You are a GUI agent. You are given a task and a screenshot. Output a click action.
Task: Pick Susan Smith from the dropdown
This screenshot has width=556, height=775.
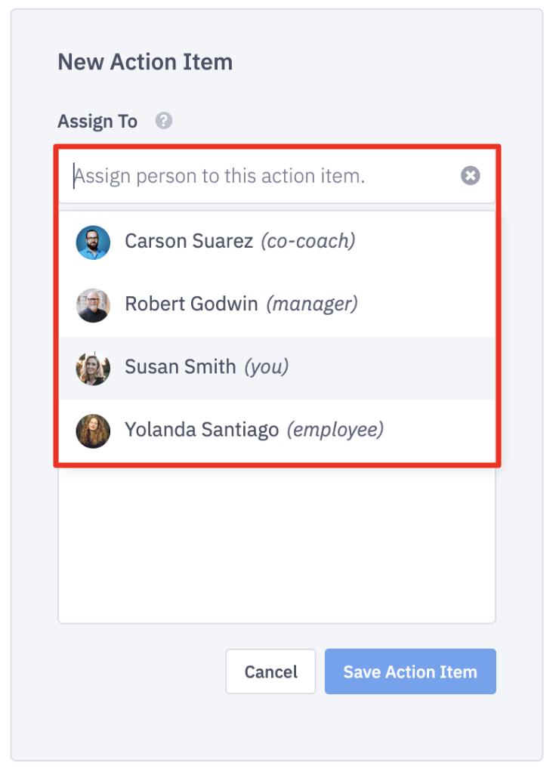181,368
